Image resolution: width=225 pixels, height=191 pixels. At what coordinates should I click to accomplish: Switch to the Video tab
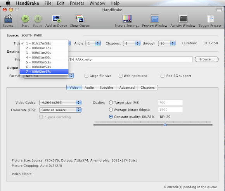pos(74,88)
